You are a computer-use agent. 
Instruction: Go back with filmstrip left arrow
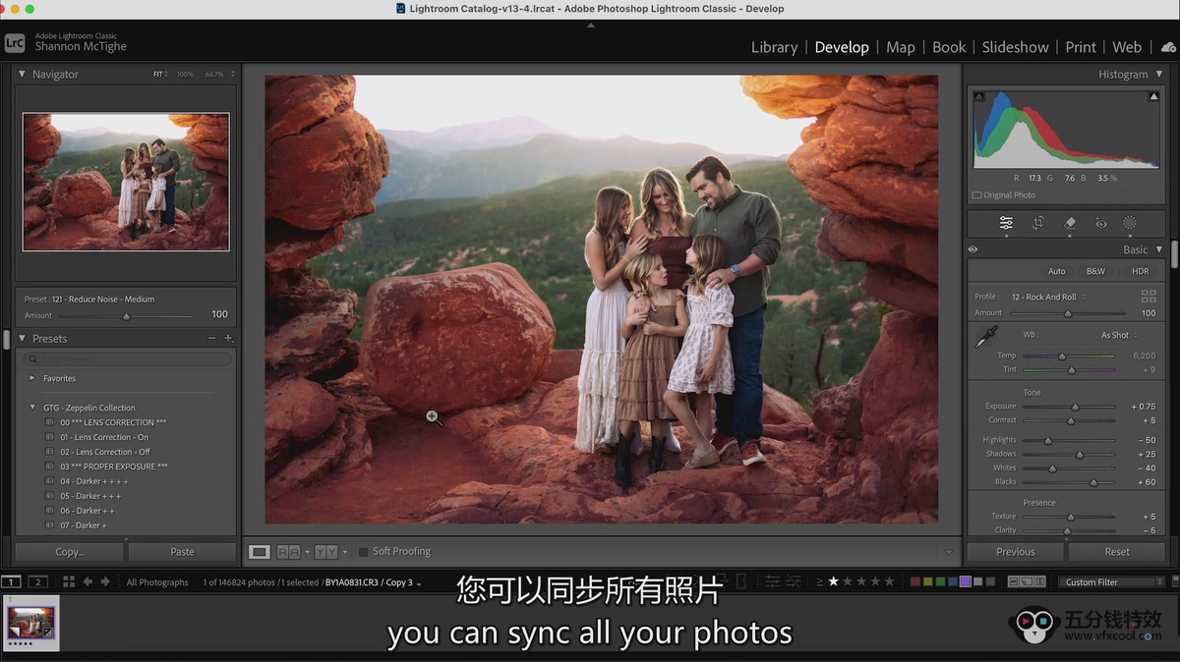click(x=88, y=581)
